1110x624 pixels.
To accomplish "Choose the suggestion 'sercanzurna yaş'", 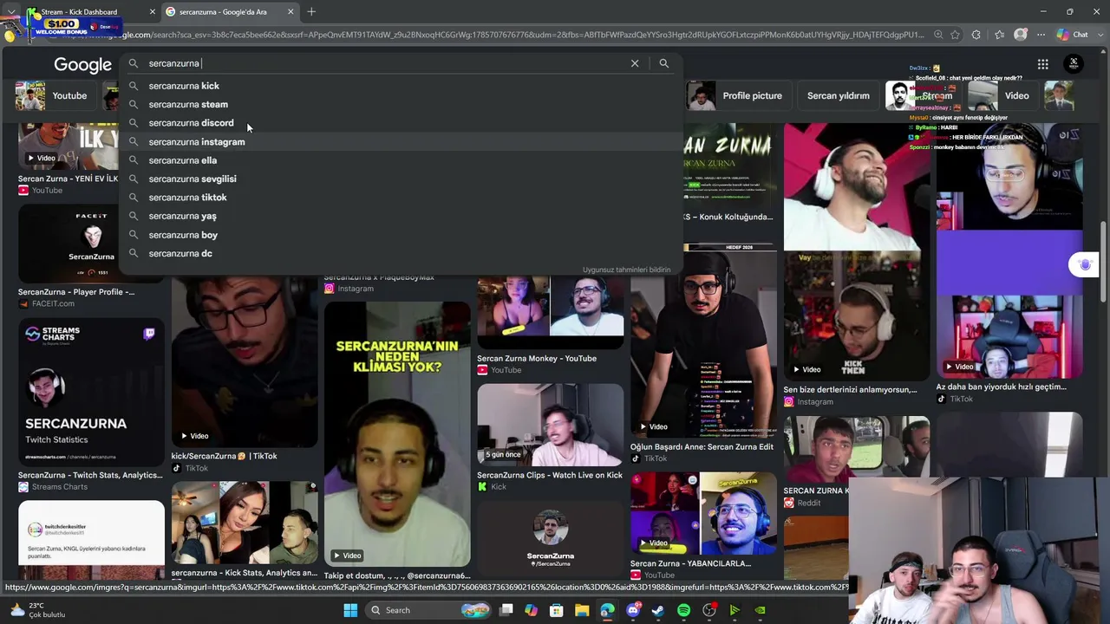I will pos(401,216).
